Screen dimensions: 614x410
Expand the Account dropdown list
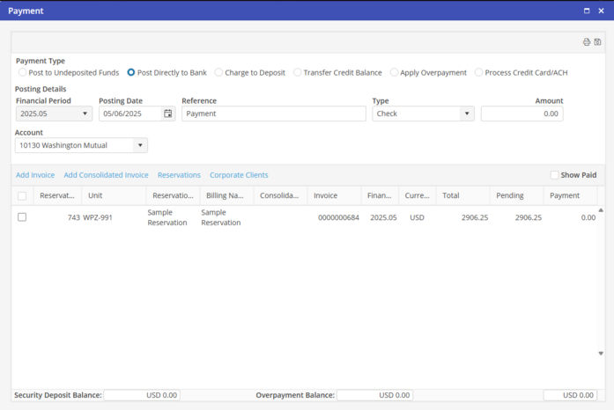[x=140, y=145]
